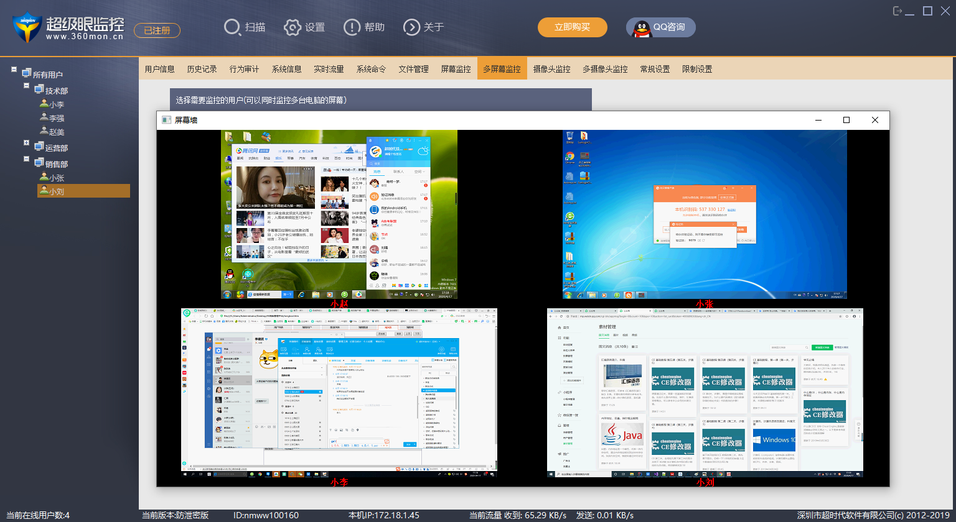
Task: Select user 小李 in the tree
Action: tap(57, 104)
